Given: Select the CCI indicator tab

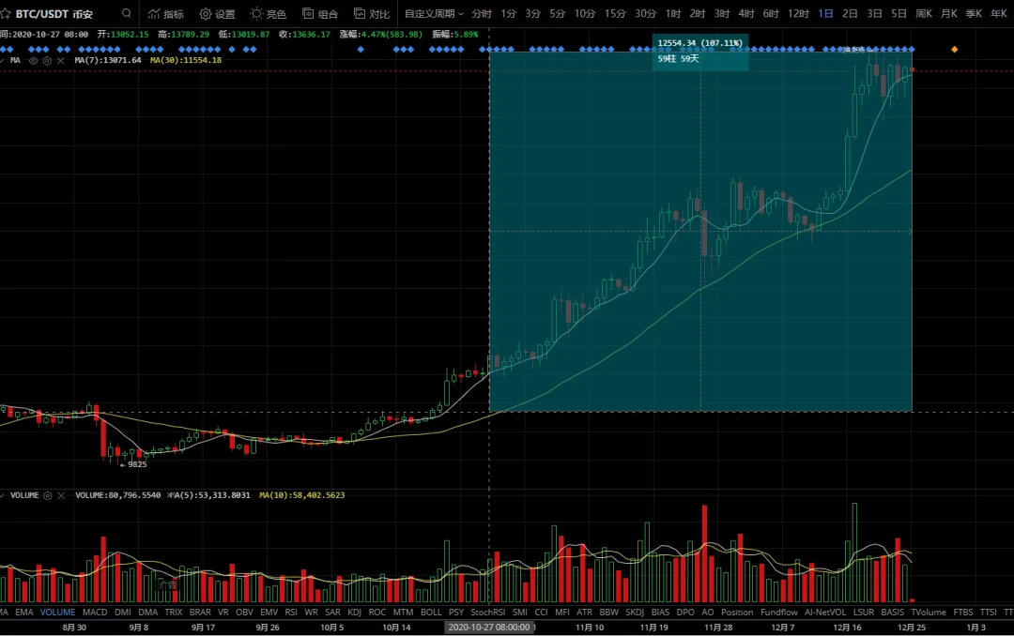Looking at the screenshot, I should (542, 613).
